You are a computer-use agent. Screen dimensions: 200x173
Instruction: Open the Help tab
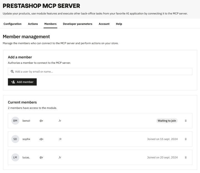[x=119, y=24]
